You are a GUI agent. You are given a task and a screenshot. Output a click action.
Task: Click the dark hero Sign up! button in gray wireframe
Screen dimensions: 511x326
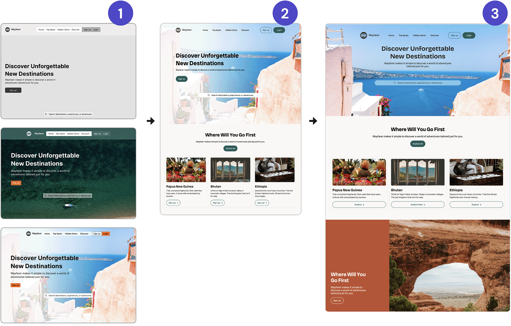13,90
